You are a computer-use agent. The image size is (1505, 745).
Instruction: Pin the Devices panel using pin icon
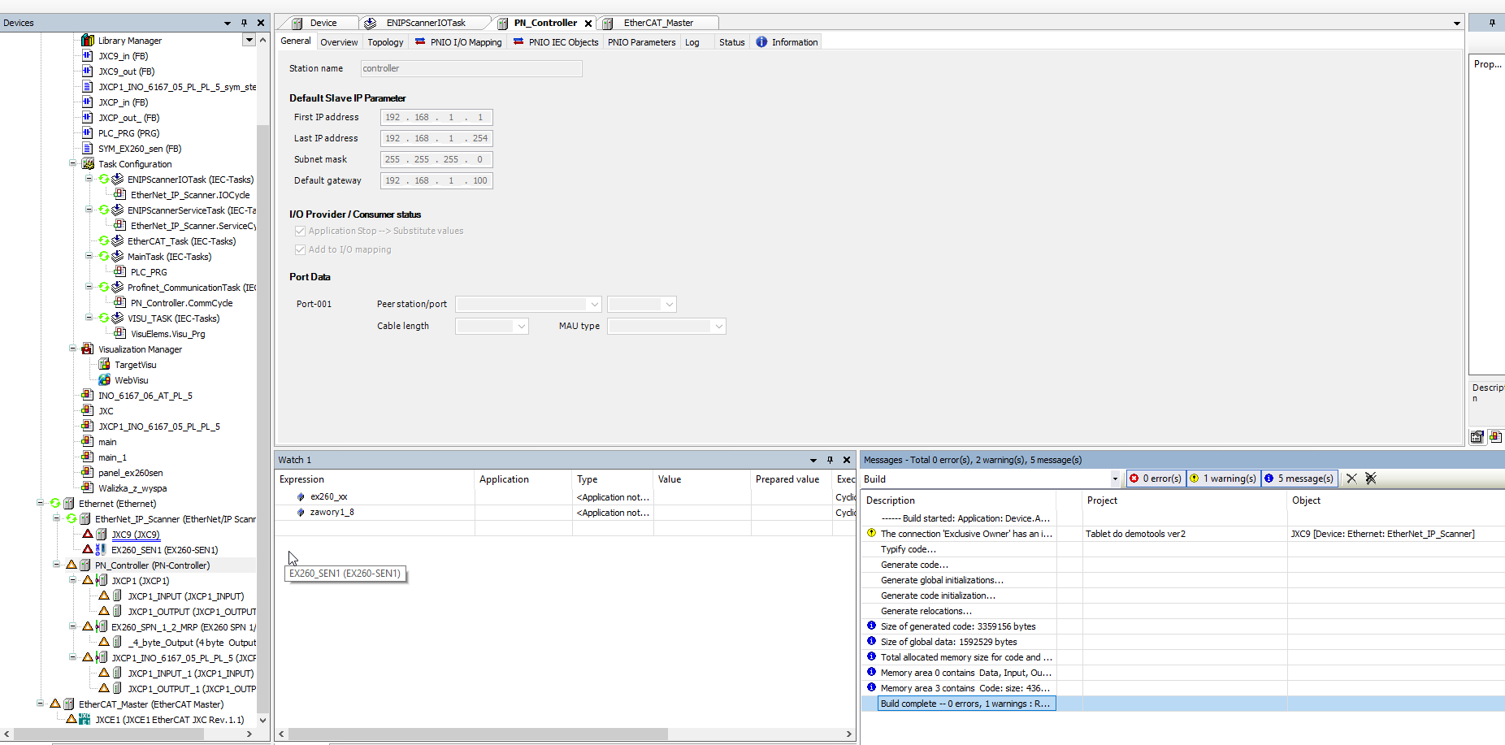(x=244, y=23)
